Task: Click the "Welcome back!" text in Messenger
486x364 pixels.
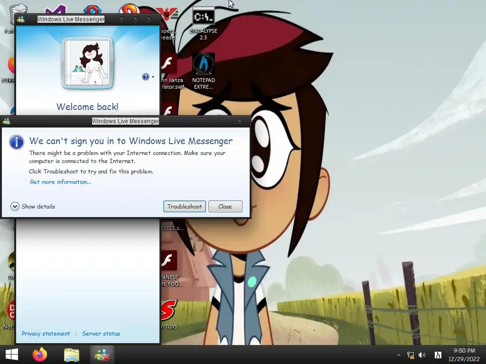Action: tap(87, 107)
